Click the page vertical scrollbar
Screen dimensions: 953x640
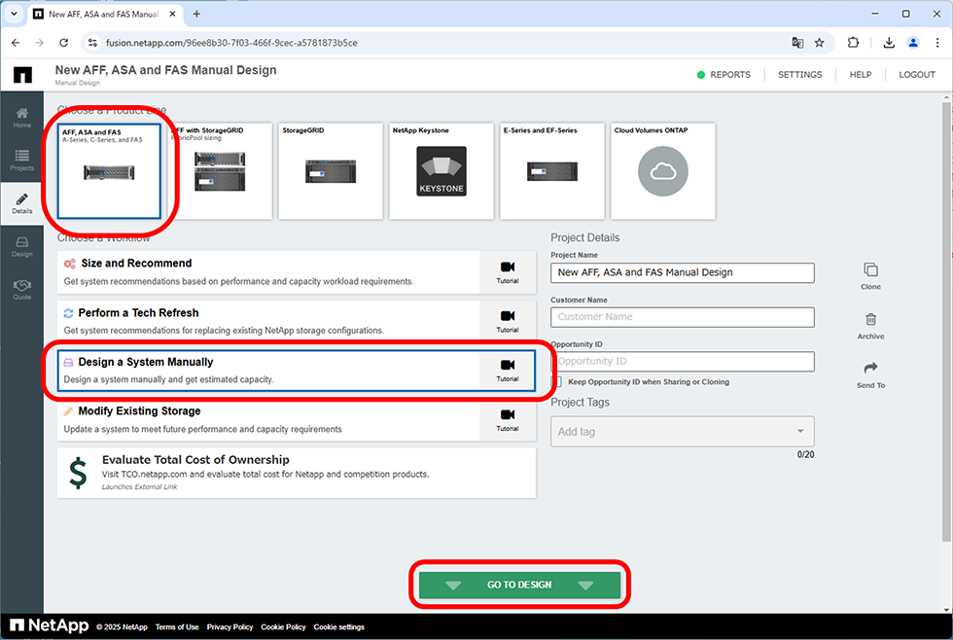[946, 321]
